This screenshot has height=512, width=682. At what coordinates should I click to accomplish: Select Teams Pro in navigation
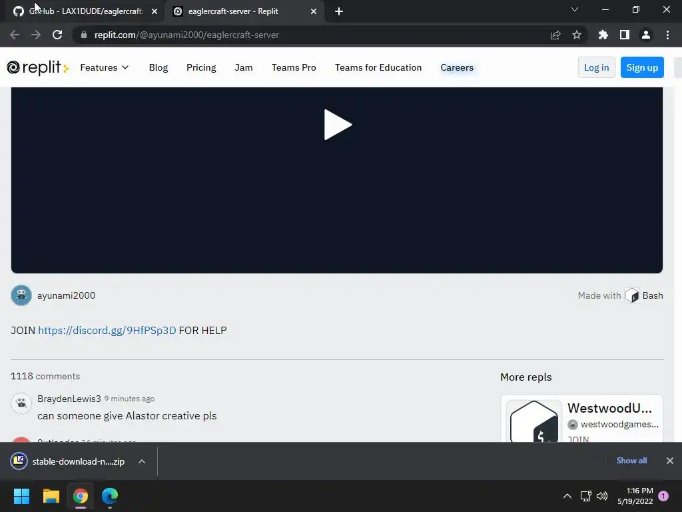(x=294, y=67)
